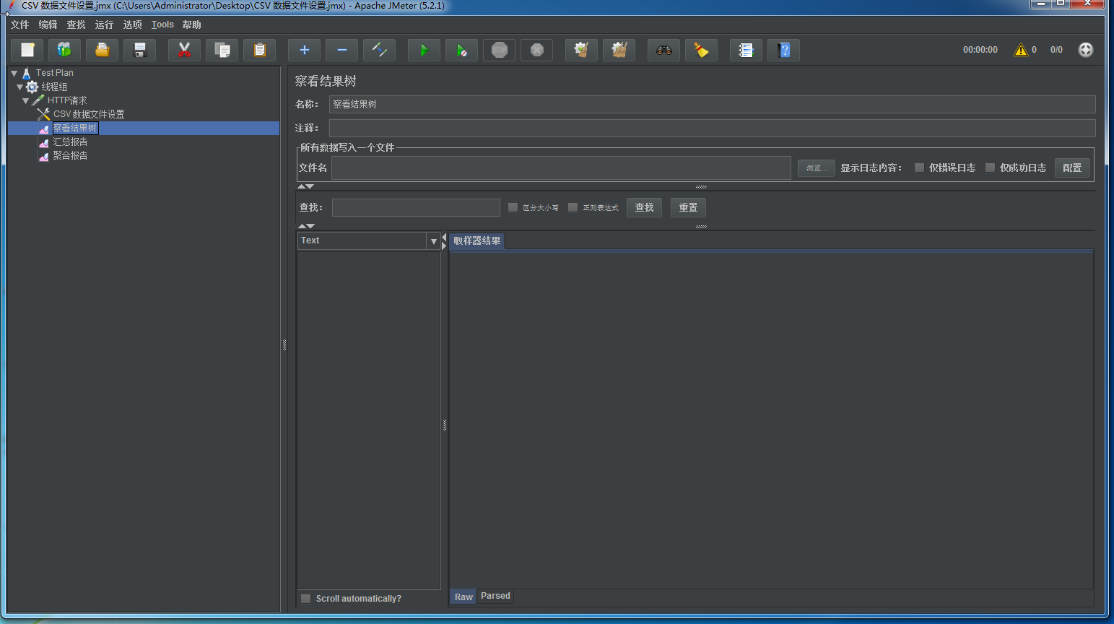Click the 配置 button

tap(1071, 168)
